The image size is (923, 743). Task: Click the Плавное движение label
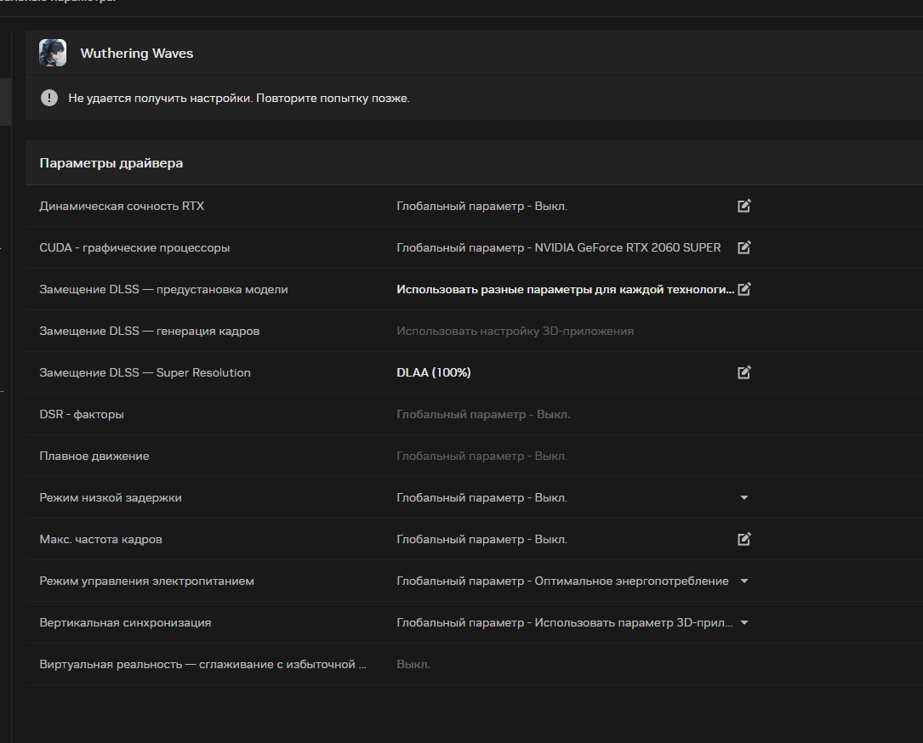pyautogui.click(x=94, y=456)
